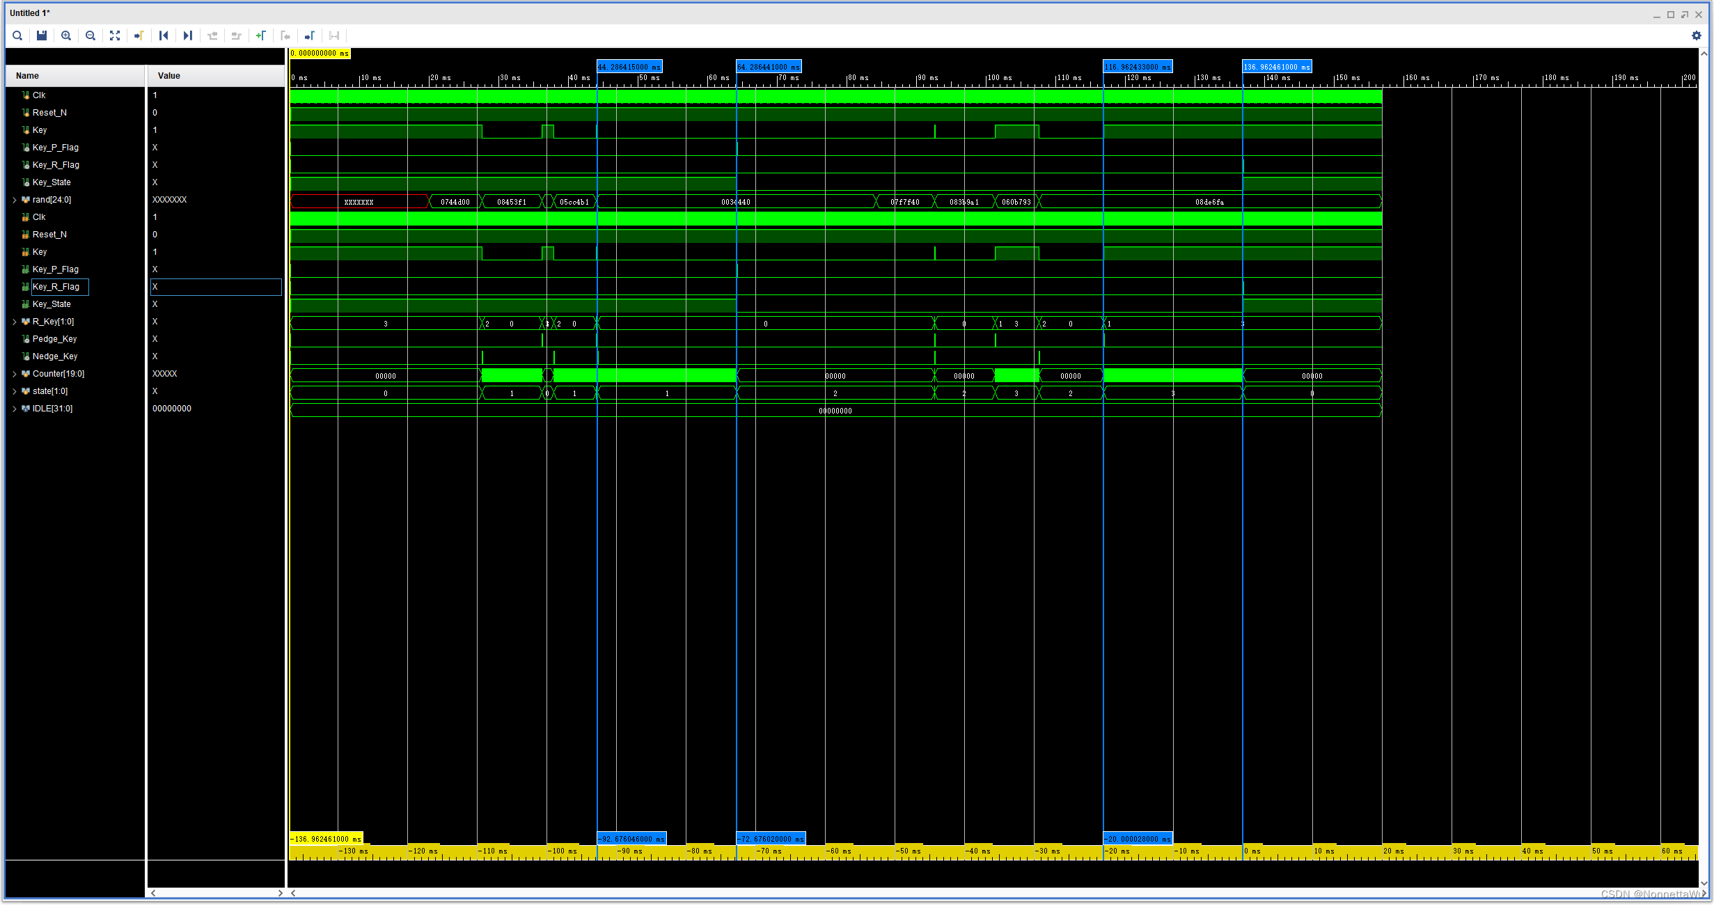Jump to the beginning of the time range
Viewport: 1714px width, 905px height.
pyautogui.click(x=164, y=36)
